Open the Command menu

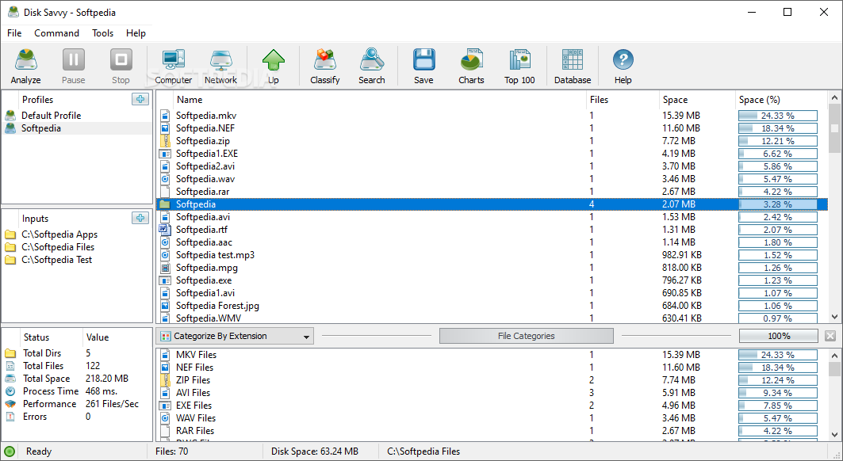(x=56, y=32)
